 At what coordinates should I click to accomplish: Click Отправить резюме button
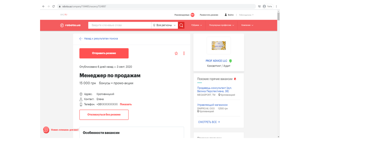coord(104,53)
